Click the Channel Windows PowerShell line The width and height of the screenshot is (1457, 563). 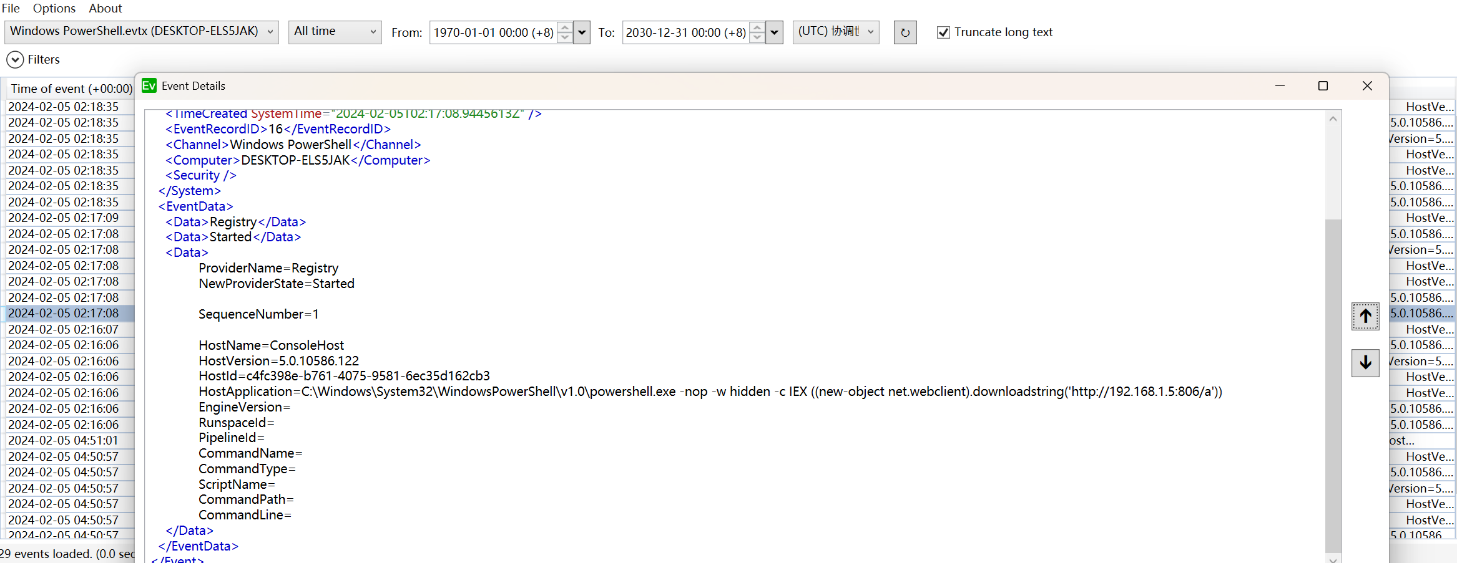click(x=293, y=145)
